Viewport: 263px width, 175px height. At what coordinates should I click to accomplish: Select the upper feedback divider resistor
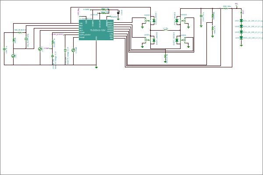(213, 16)
